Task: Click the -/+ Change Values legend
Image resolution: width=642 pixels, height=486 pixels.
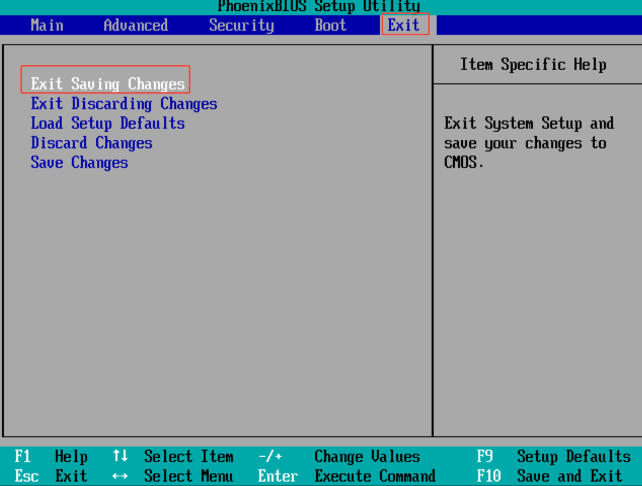Action: tap(339, 456)
